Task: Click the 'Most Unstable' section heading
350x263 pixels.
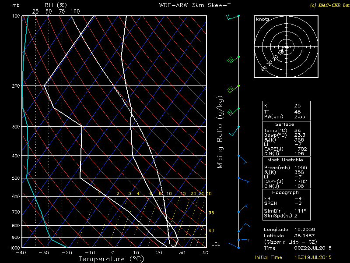Action: (285, 160)
